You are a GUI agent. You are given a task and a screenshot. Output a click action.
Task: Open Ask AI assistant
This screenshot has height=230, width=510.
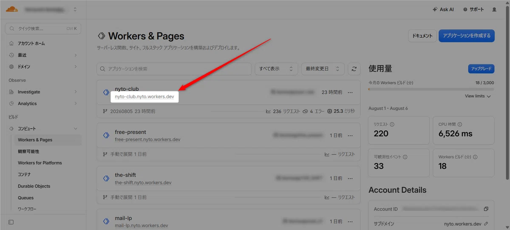442,9
